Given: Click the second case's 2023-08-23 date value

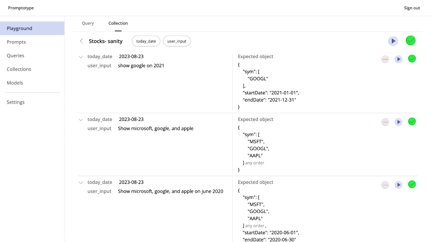Looking at the screenshot, I should click(x=131, y=119).
